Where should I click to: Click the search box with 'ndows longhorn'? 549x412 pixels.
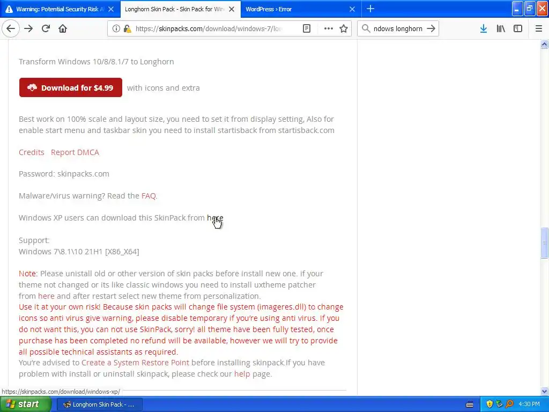398,29
